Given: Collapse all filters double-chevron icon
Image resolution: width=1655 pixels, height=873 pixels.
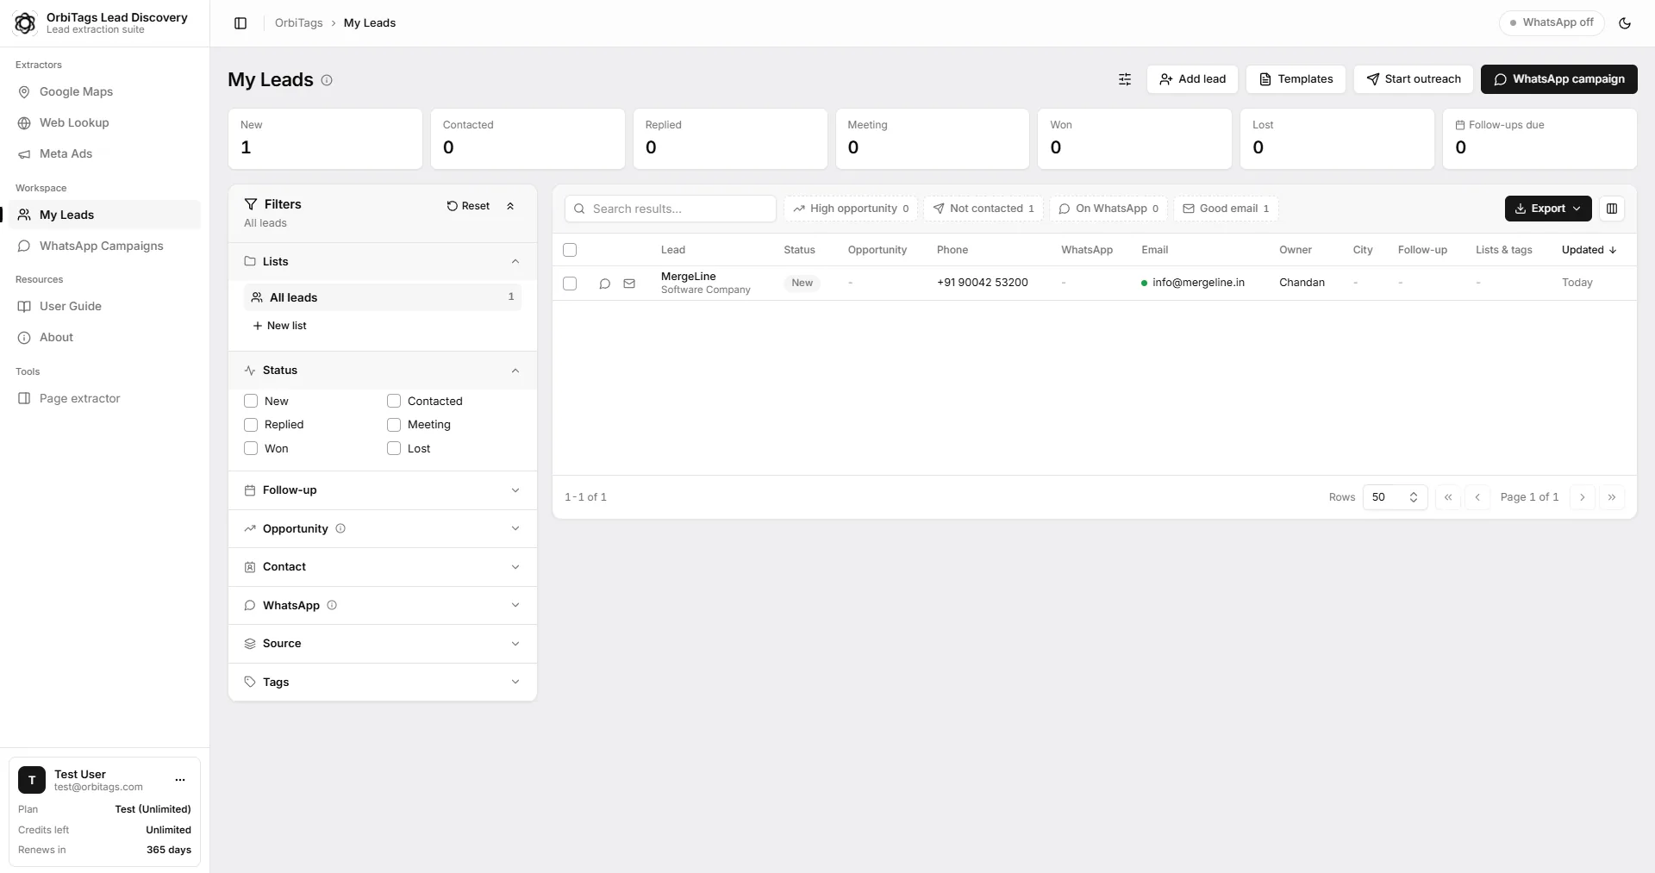Looking at the screenshot, I should tap(510, 206).
